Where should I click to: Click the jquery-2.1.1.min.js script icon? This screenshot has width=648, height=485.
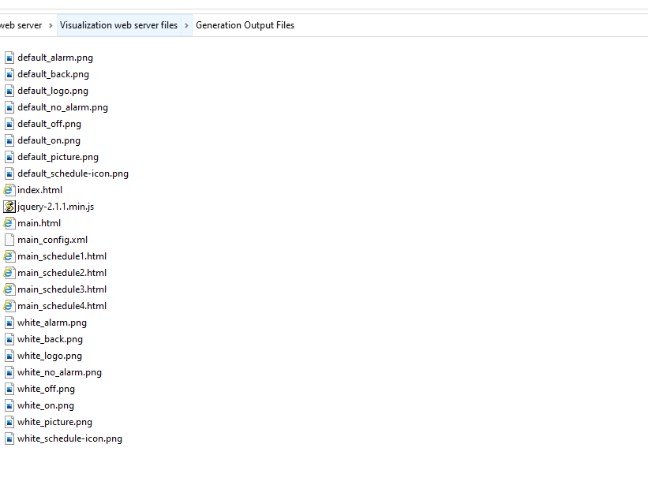(9, 207)
